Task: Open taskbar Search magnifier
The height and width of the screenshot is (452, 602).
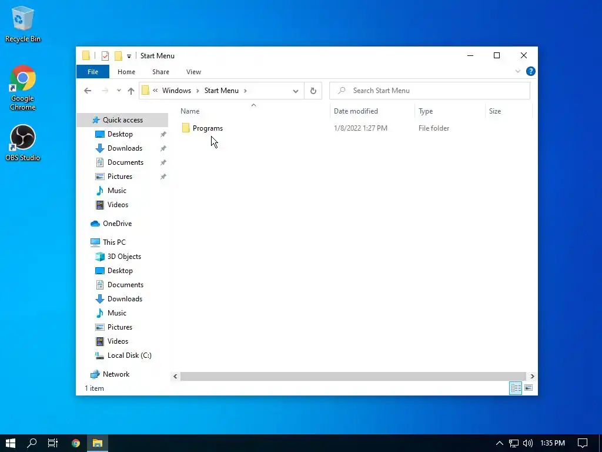Action: click(32, 443)
